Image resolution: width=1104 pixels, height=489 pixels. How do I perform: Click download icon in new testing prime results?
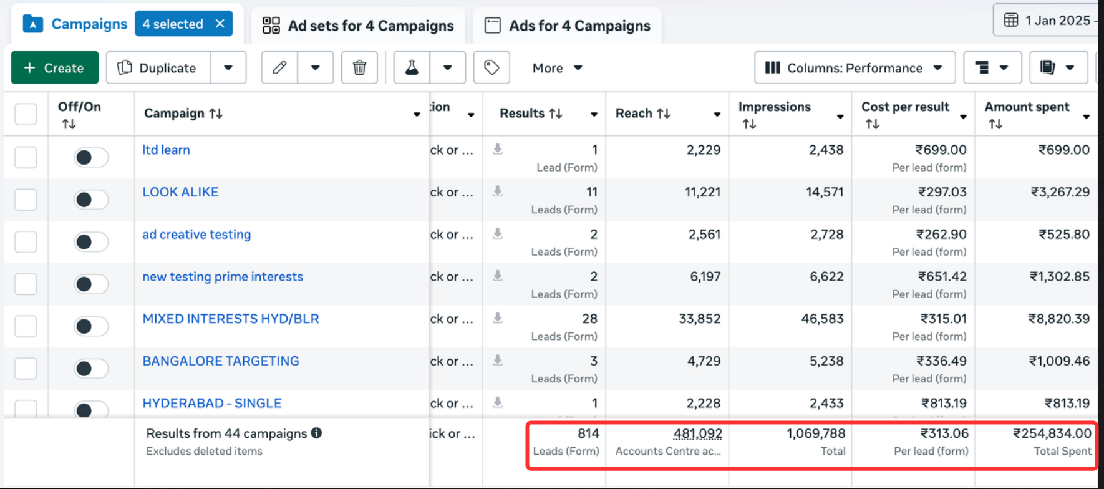point(498,276)
